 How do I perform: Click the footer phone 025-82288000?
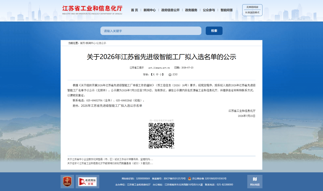click(225, 185)
